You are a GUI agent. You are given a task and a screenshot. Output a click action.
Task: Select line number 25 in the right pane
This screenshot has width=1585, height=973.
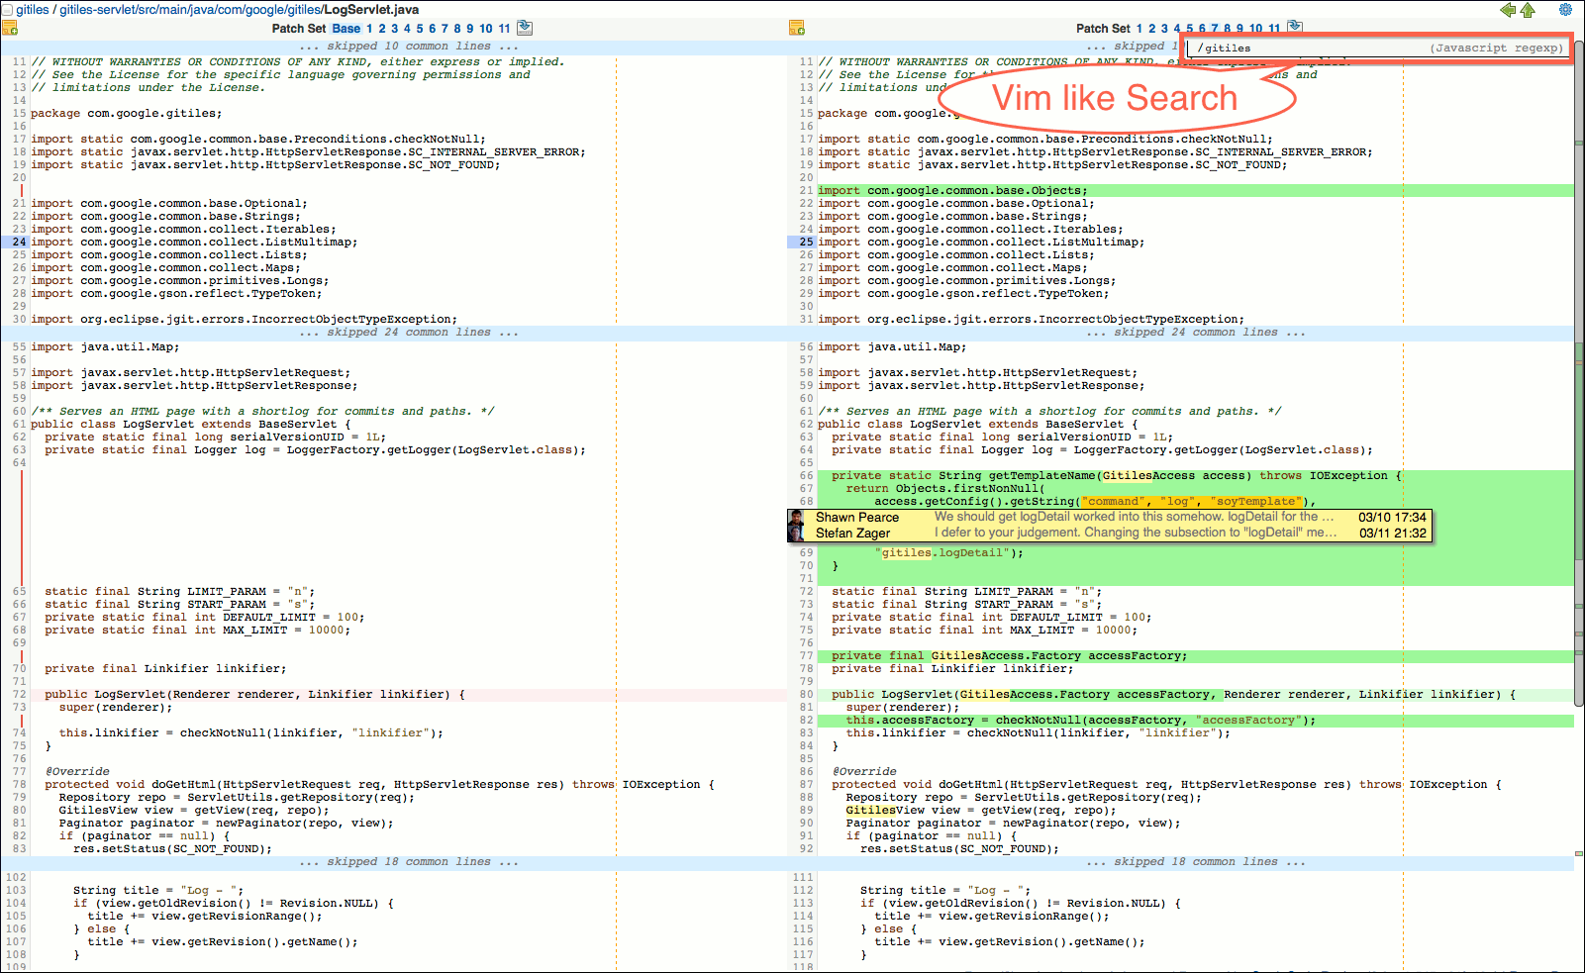pyautogui.click(x=805, y=242)
